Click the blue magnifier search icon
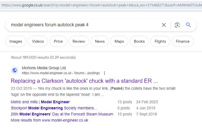Viewport: 202px width, 129px height. tap(188, 25)
